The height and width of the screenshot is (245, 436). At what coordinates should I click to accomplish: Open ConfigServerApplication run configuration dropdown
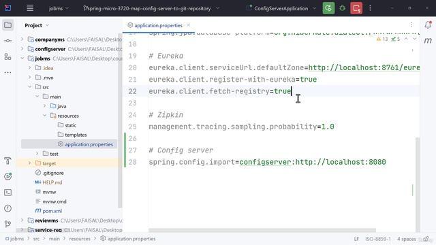(x=281, y=8)
